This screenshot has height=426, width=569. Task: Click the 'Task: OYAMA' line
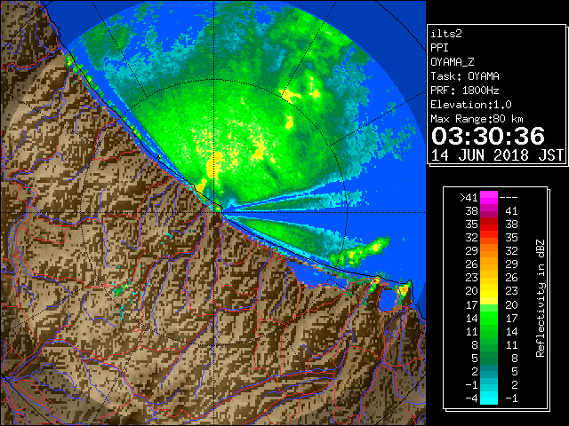pyautogui.click(x=465, y=76)
